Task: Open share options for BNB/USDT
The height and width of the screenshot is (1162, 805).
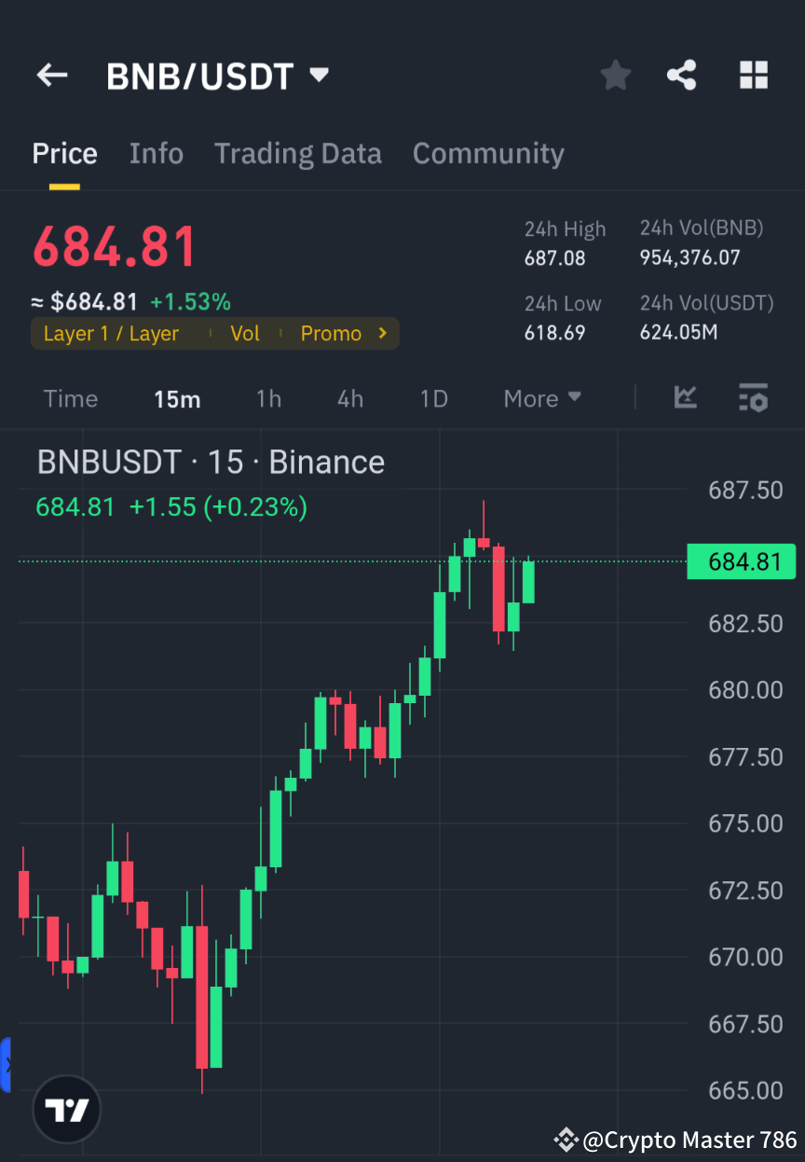Action: (x=681, y=76)
